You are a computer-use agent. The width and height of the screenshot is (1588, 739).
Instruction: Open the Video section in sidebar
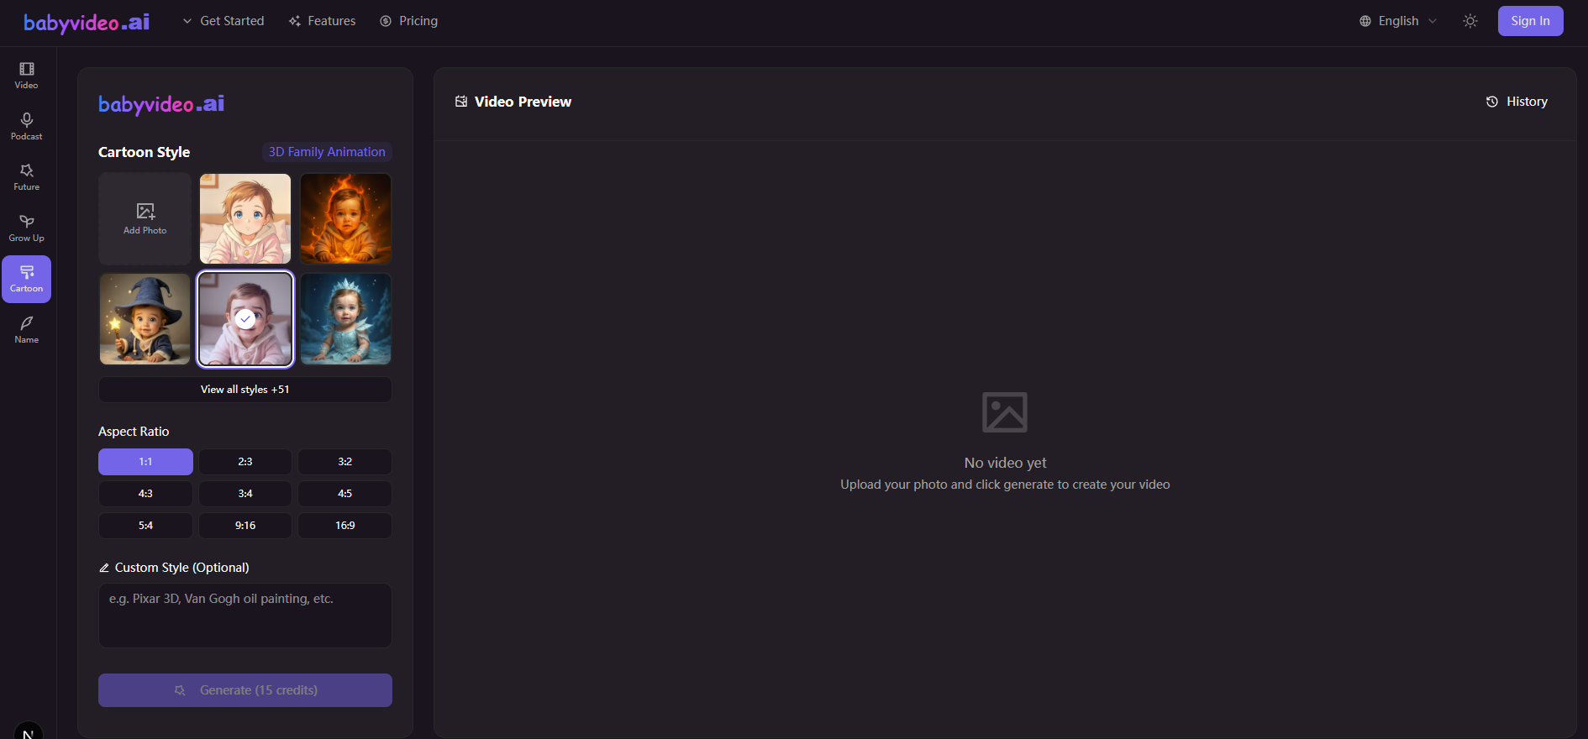(26, 76)
